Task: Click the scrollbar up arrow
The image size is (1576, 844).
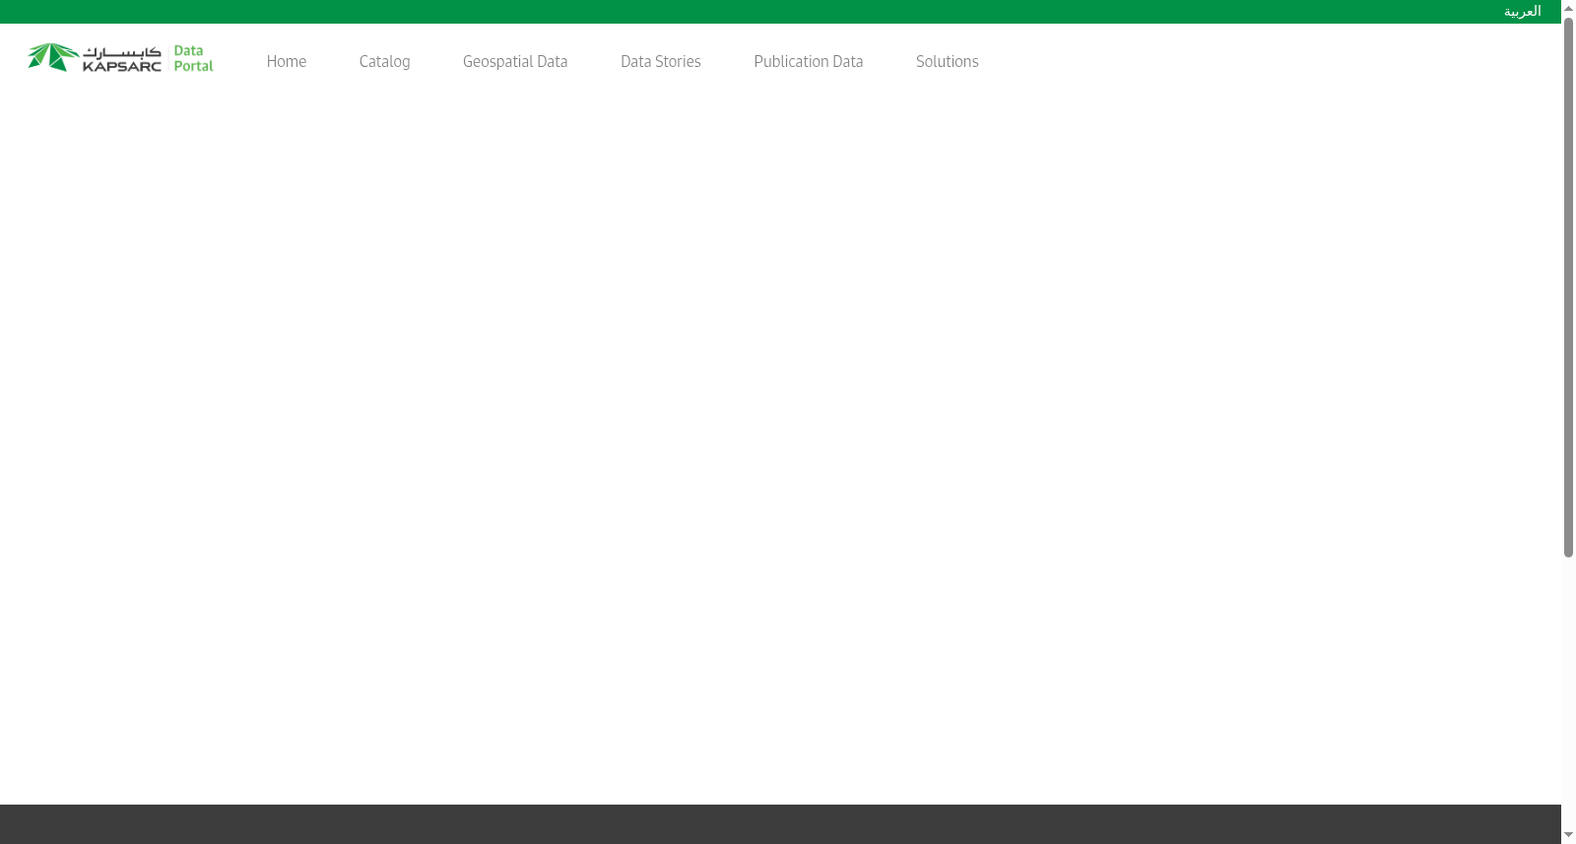Action: [1568, 8]
